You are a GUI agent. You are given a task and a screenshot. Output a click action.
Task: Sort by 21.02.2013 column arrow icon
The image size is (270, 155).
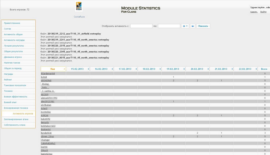click(232, 69)
